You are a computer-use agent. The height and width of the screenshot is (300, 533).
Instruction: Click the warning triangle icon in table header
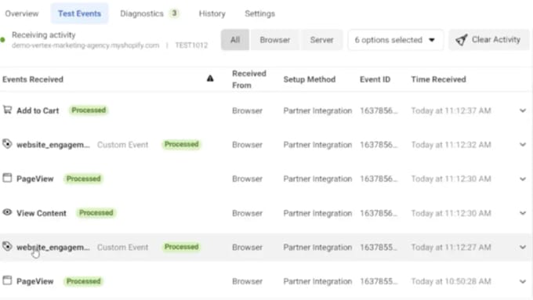point(210,78)
